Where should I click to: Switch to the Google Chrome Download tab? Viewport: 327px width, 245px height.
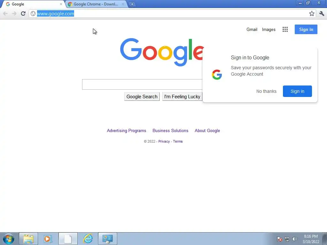click(96, 4)
